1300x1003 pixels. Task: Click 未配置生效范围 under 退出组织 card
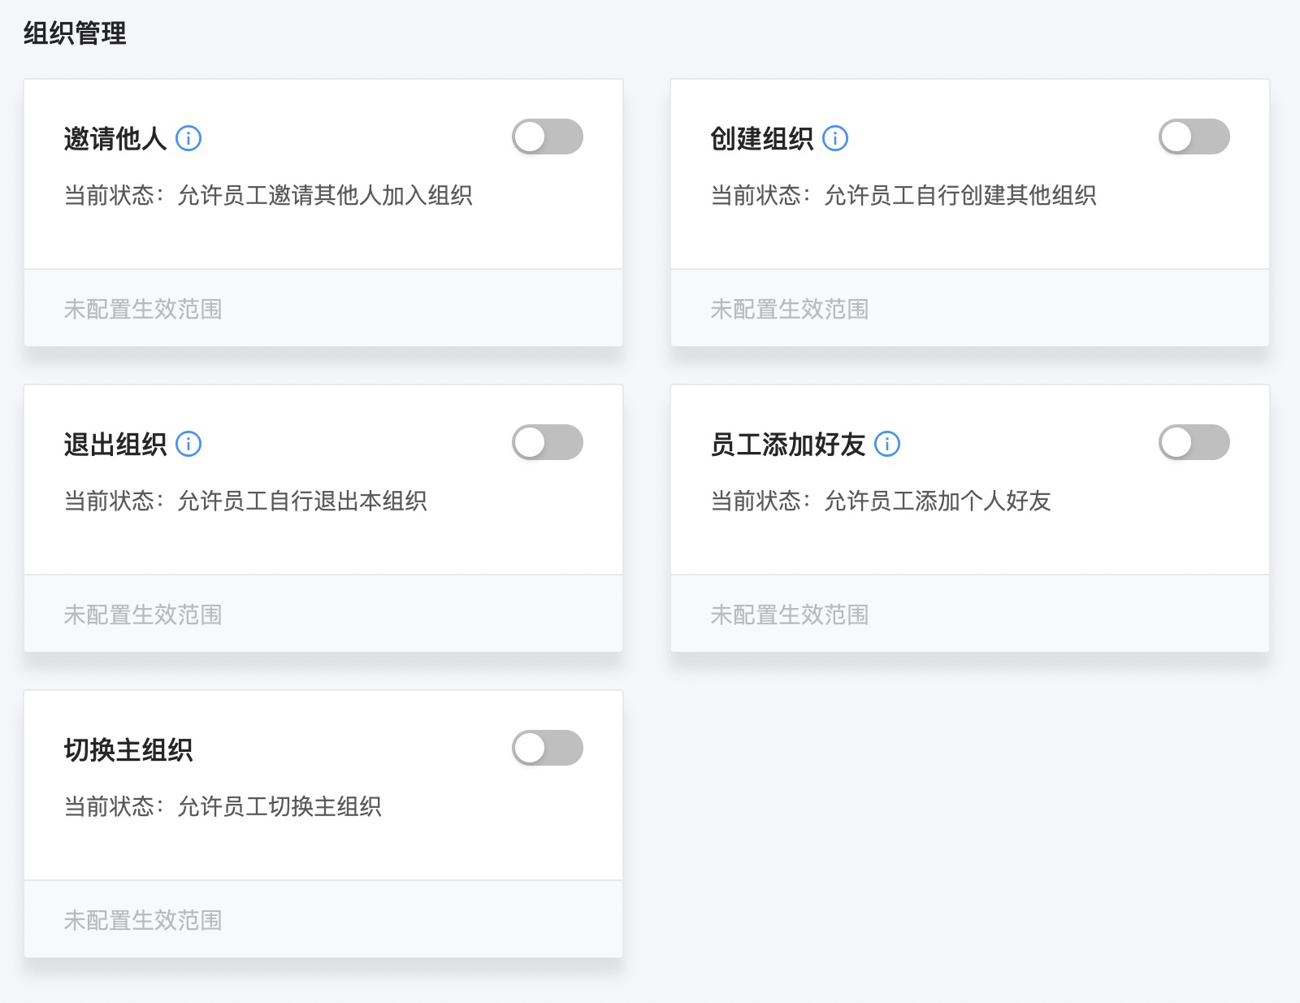coord(143,614)
